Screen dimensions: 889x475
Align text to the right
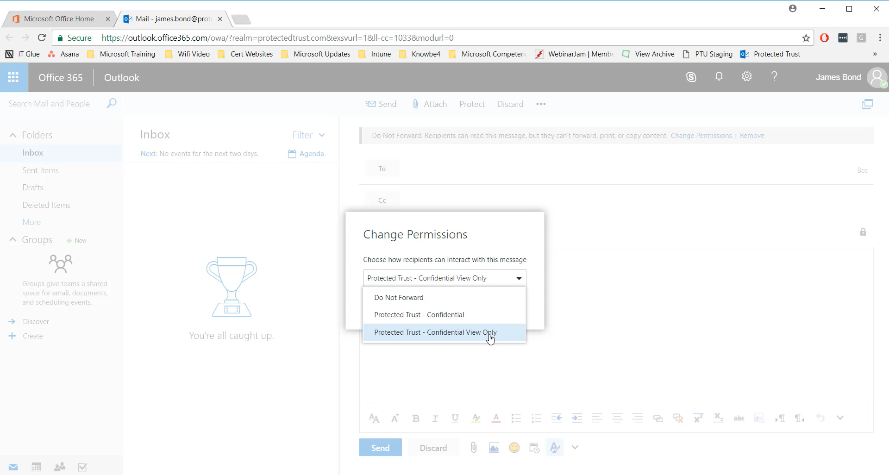click(x=638, y=418)
